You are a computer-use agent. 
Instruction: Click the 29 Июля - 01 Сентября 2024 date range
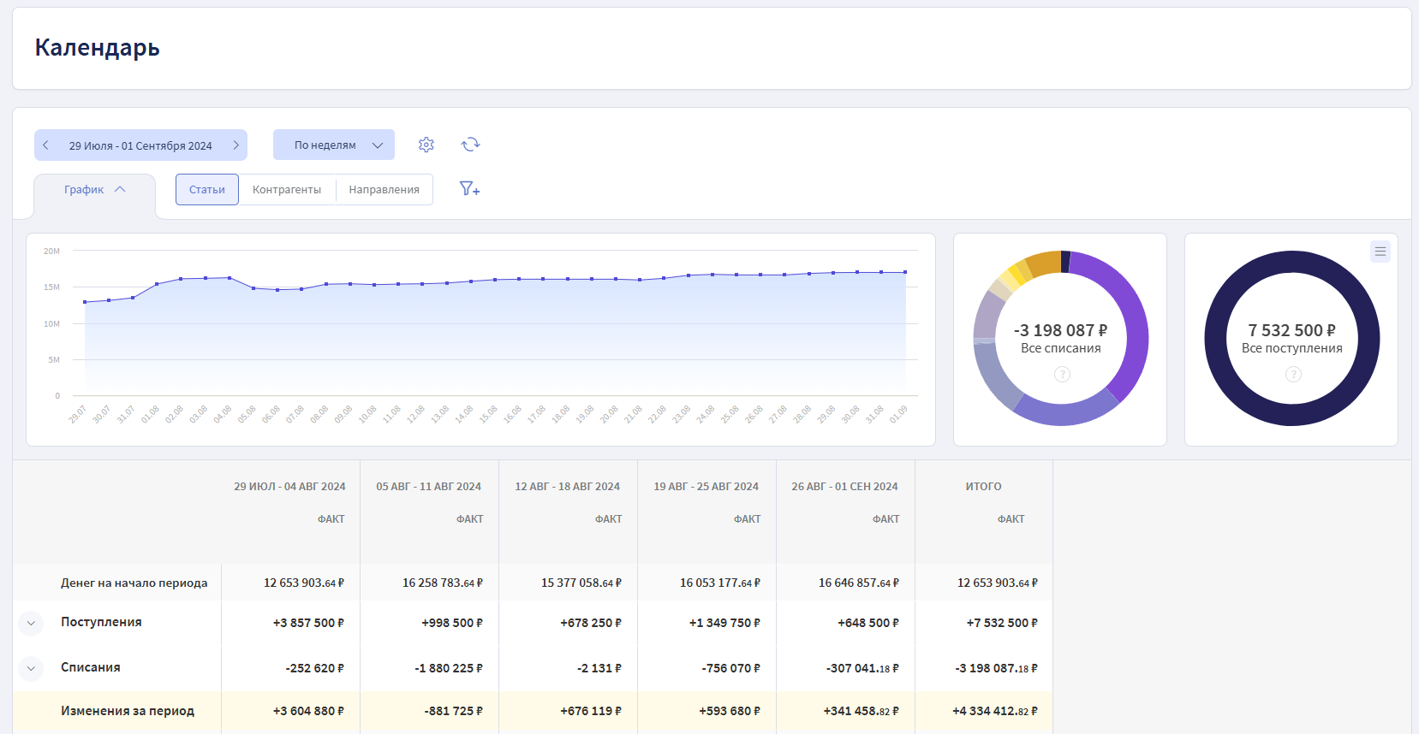click(x=140, y=145)
